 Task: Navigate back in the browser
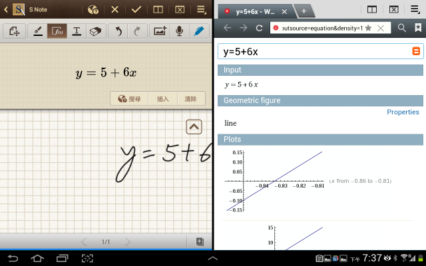(x=228, y=28)
